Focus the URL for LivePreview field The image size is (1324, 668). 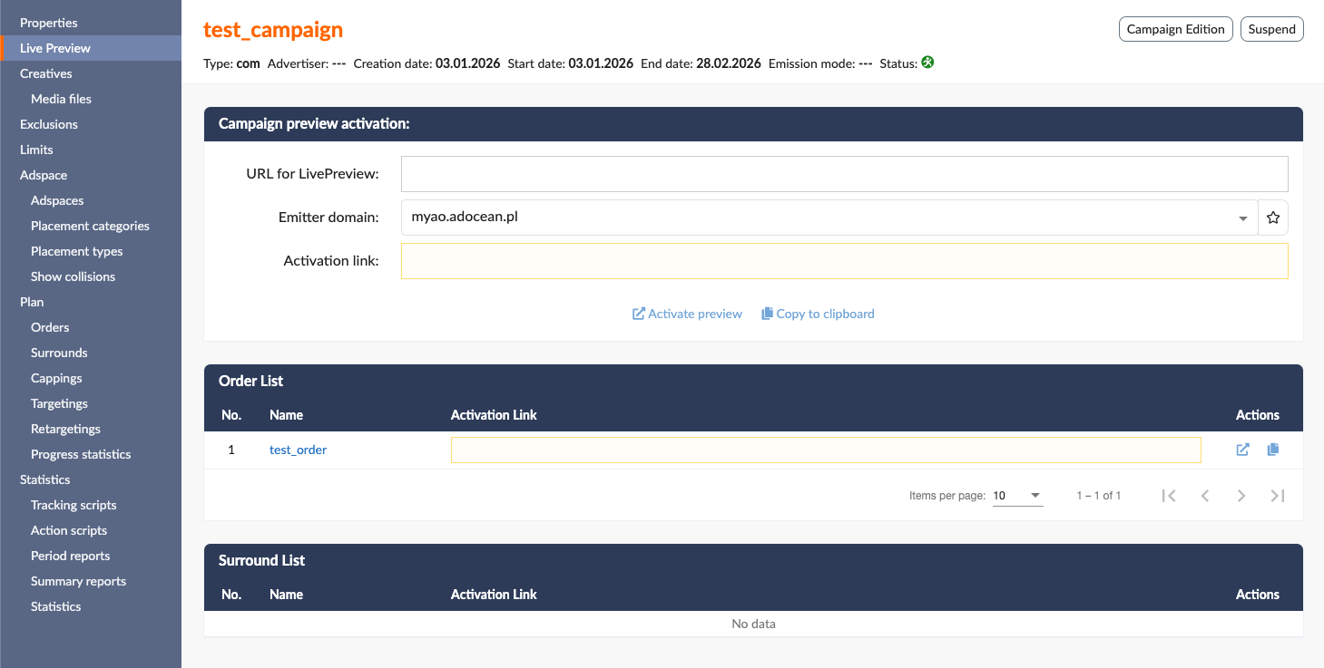[844, 173]
